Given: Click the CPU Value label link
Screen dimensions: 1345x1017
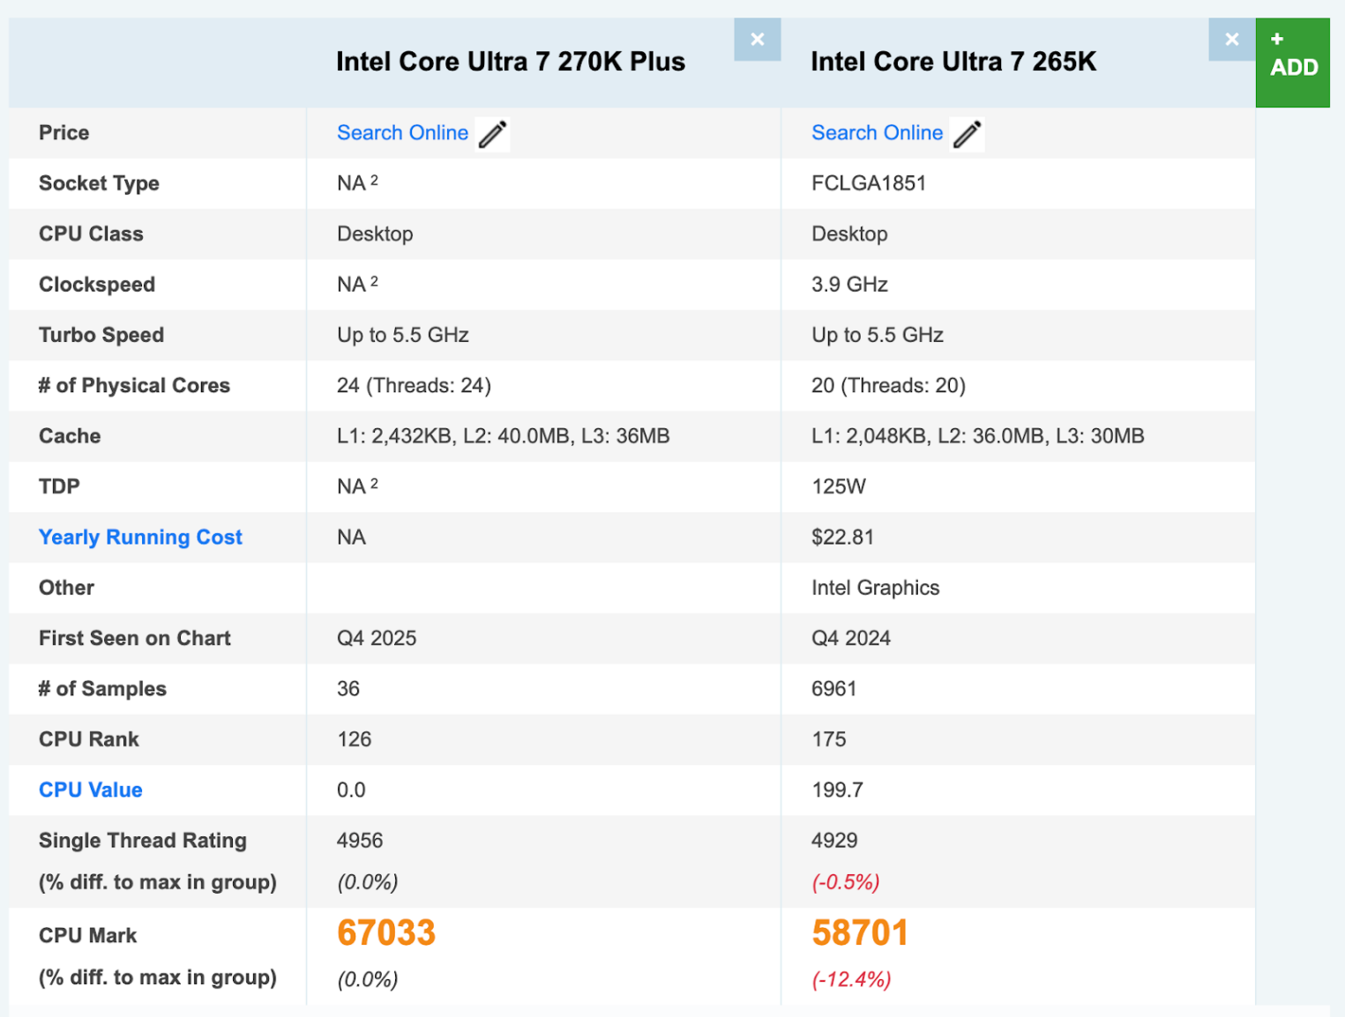Looking at the screenshot, I should coord(90,790).
